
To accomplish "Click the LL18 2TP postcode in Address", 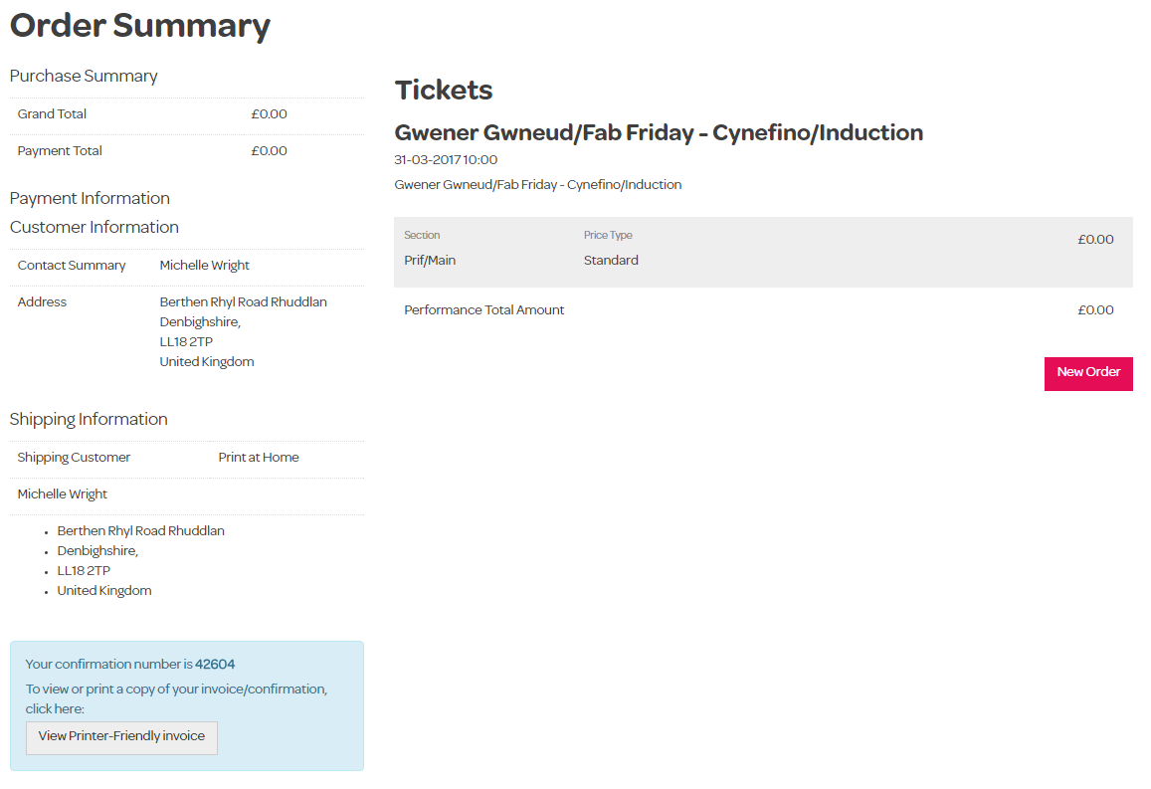I will (186, 342).
